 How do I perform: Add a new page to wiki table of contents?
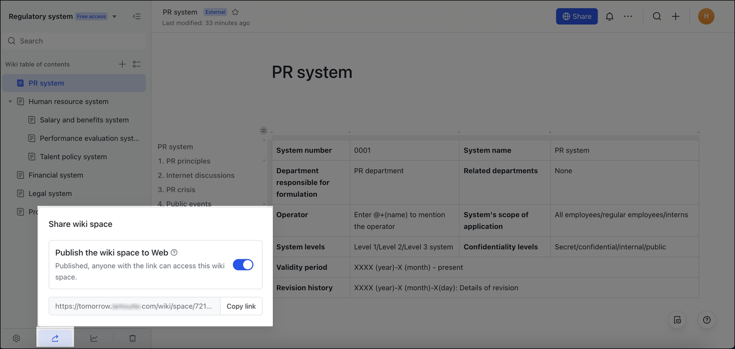click(x=122, y=64)
